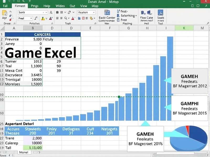Open the Help menu
Screen dimensions: 210x157
(47, 6)
